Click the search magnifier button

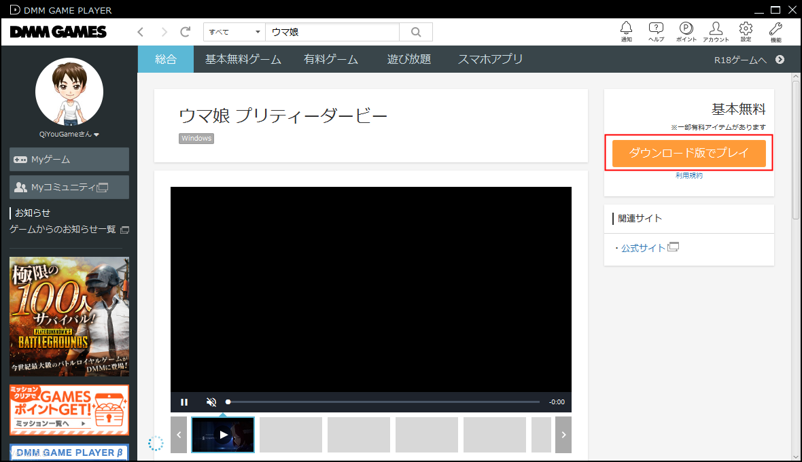416,32
